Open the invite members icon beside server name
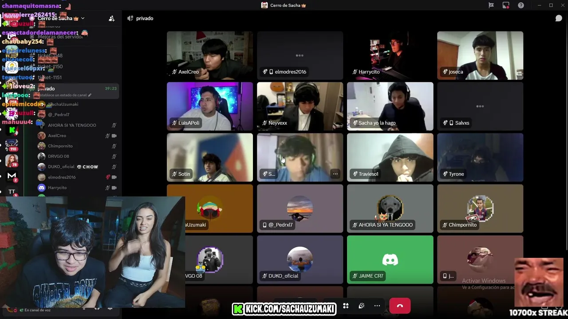Viewport: 568px width, 319px height. click(x=111, y=18)
